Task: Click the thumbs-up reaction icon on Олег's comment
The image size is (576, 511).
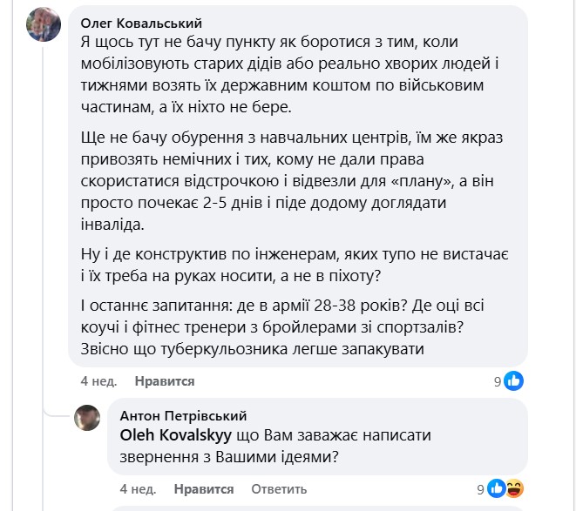Action: (x=514, y=380)
